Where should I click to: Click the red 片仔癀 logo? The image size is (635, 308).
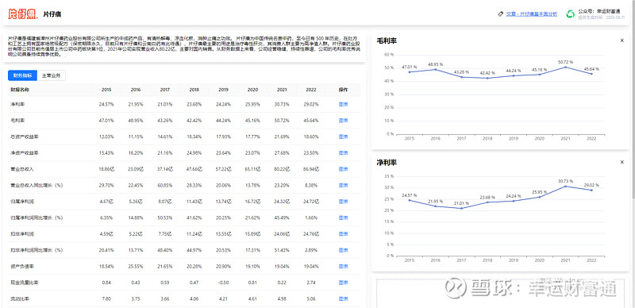pyautogui.click(x=23, y=14)
